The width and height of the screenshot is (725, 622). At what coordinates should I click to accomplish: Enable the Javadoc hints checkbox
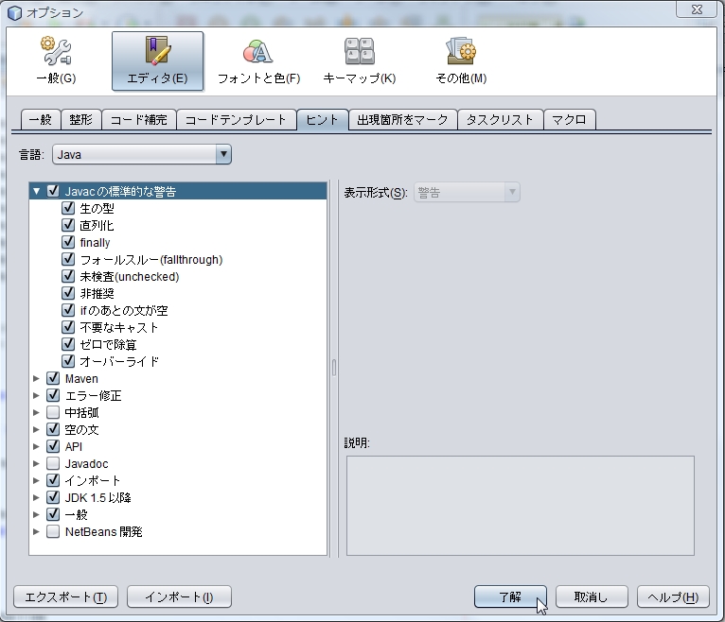tap(53, 463)
